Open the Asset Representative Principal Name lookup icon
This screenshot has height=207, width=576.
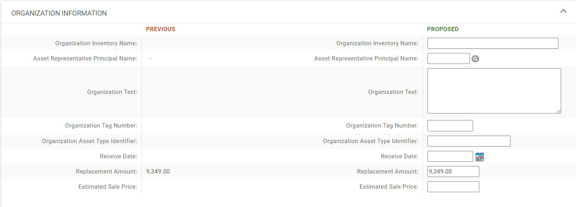click(x=475, y=59)
